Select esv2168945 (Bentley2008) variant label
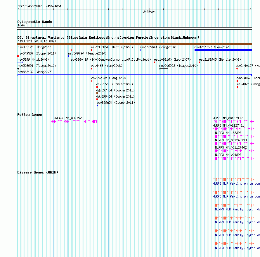The height and width of the screenshot is (257, 260). (220, 59)
